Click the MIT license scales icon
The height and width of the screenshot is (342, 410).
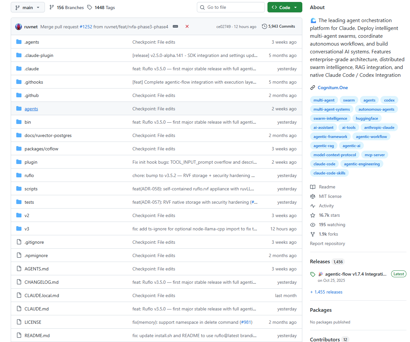(313, 196)
